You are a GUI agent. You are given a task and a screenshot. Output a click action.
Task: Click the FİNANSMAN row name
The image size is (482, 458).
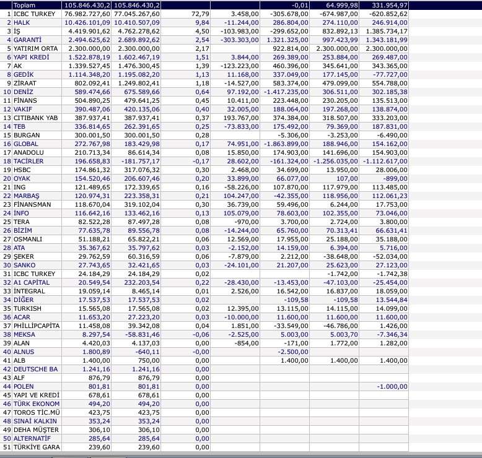32,204
